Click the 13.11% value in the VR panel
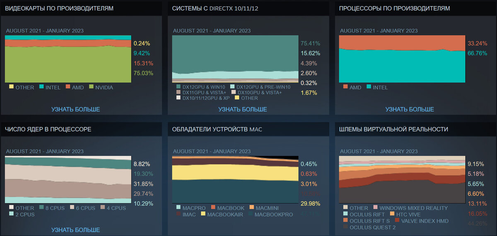 coord(478,203)
